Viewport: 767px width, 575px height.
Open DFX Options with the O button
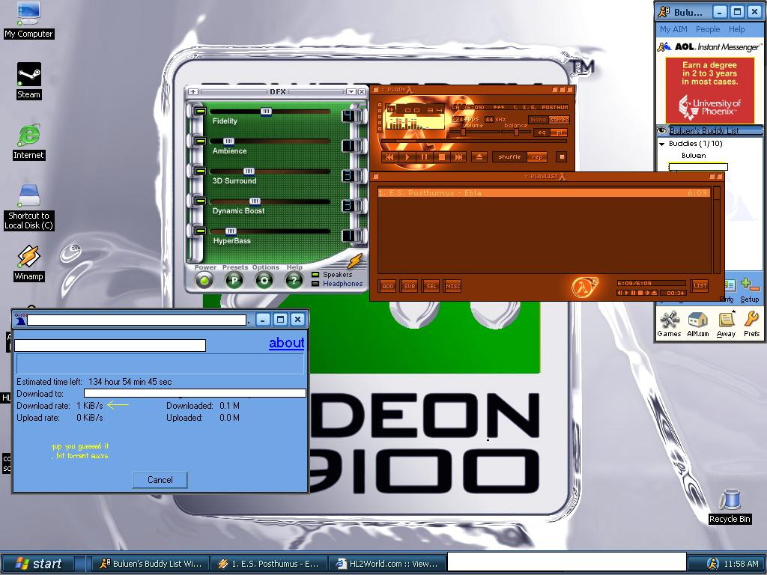[264, 280]
